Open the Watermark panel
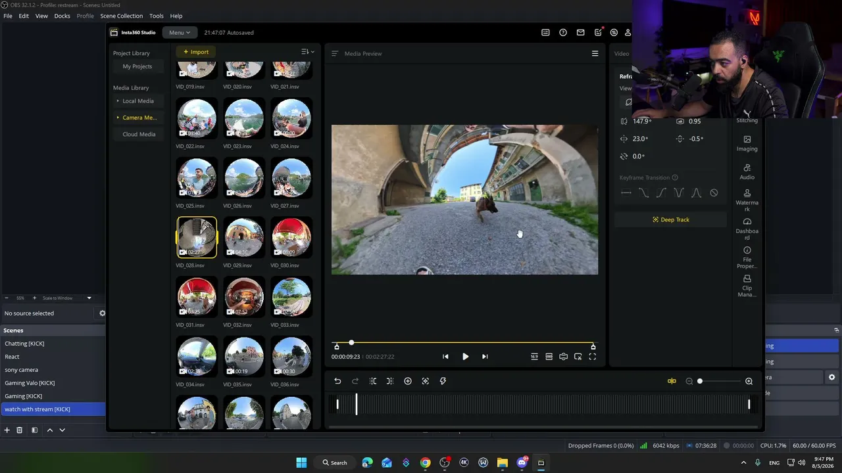 (747, 200)
